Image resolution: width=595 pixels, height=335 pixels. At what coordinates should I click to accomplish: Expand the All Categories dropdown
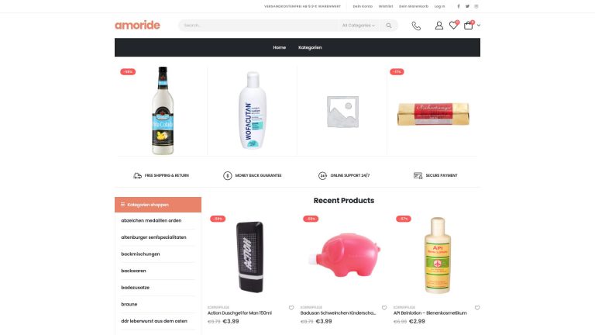[x=358, y=26]
